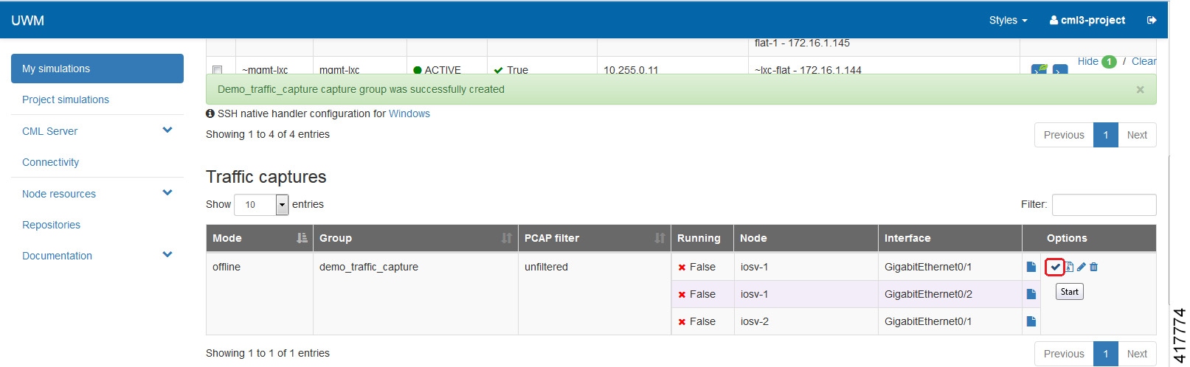The height and width of the screenshot is (367, 1190).
Task: Go to My simulations page
Action: pos(97,69)
